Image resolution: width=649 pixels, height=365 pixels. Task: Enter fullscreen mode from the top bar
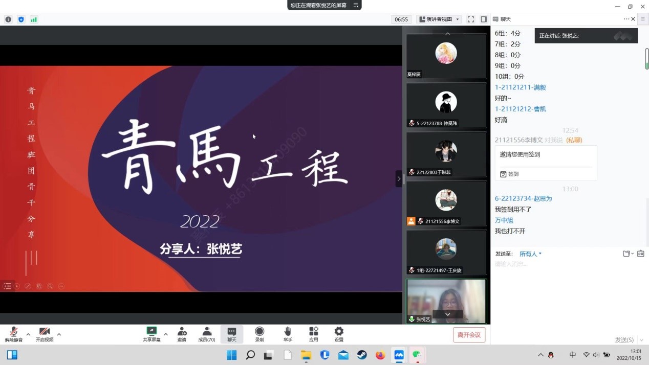click(471, 19)
